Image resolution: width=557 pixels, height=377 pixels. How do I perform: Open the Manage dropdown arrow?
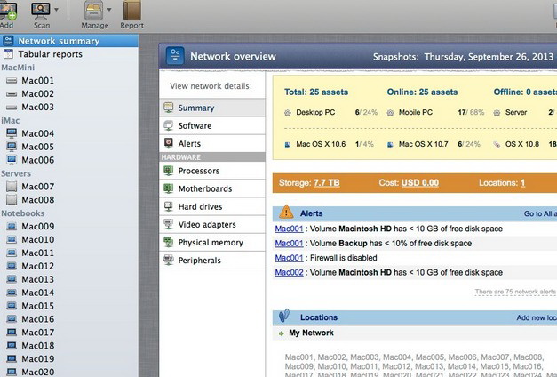[109, 10]
